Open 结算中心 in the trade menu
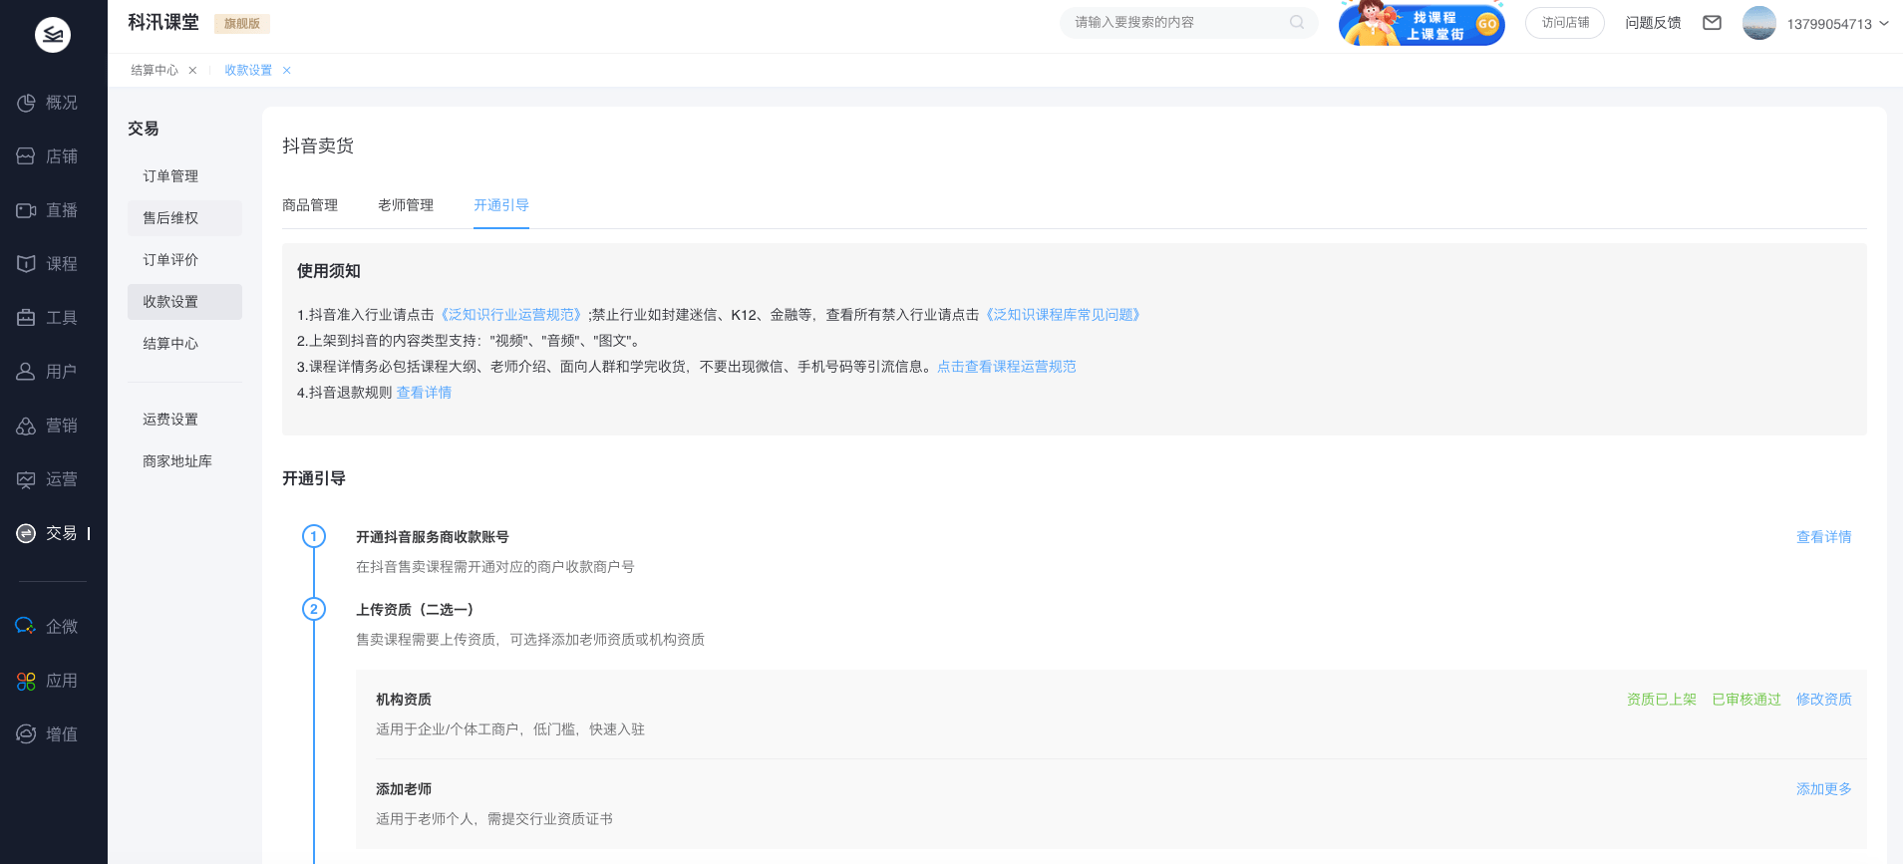The height and width of the screenshot is (864, 1903). (x=184, y=344)
